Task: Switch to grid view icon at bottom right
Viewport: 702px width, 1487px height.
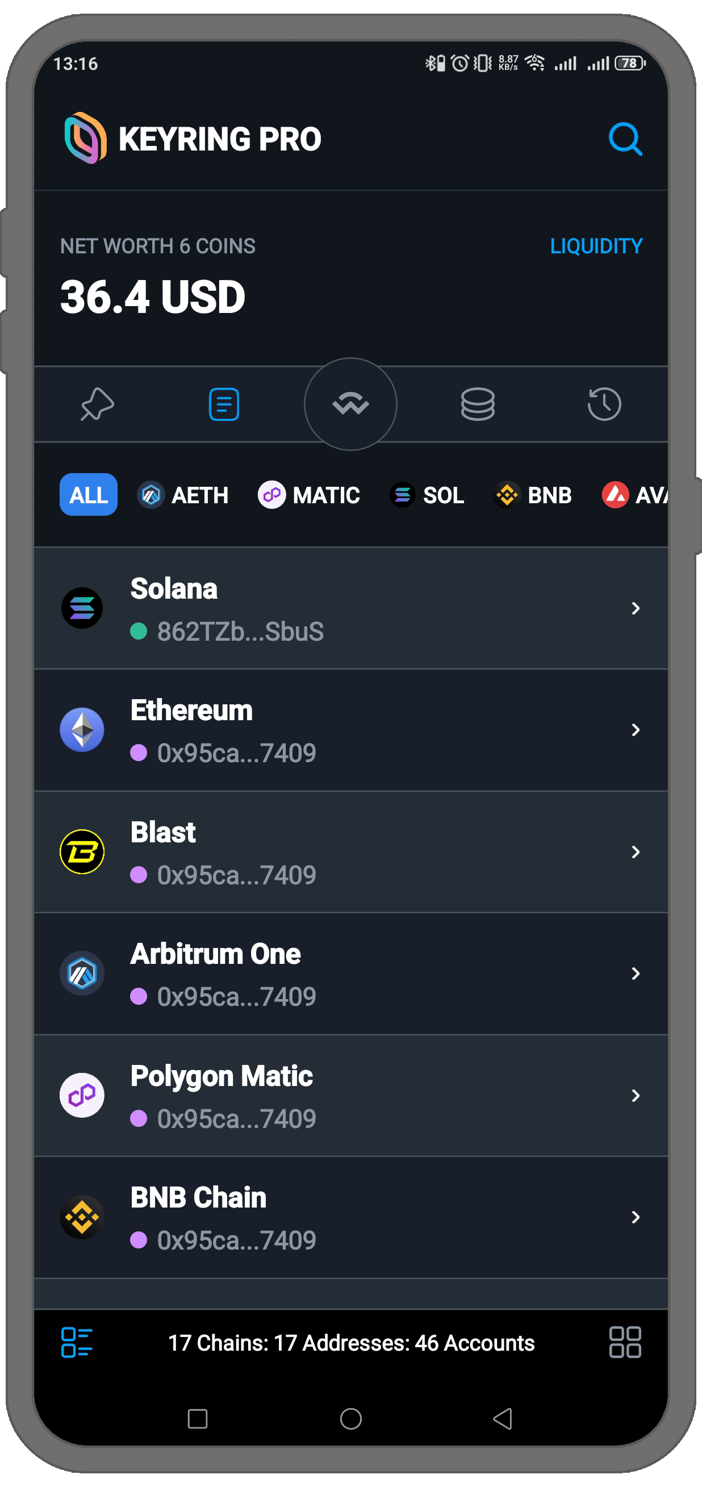Action: point(625,1342)
